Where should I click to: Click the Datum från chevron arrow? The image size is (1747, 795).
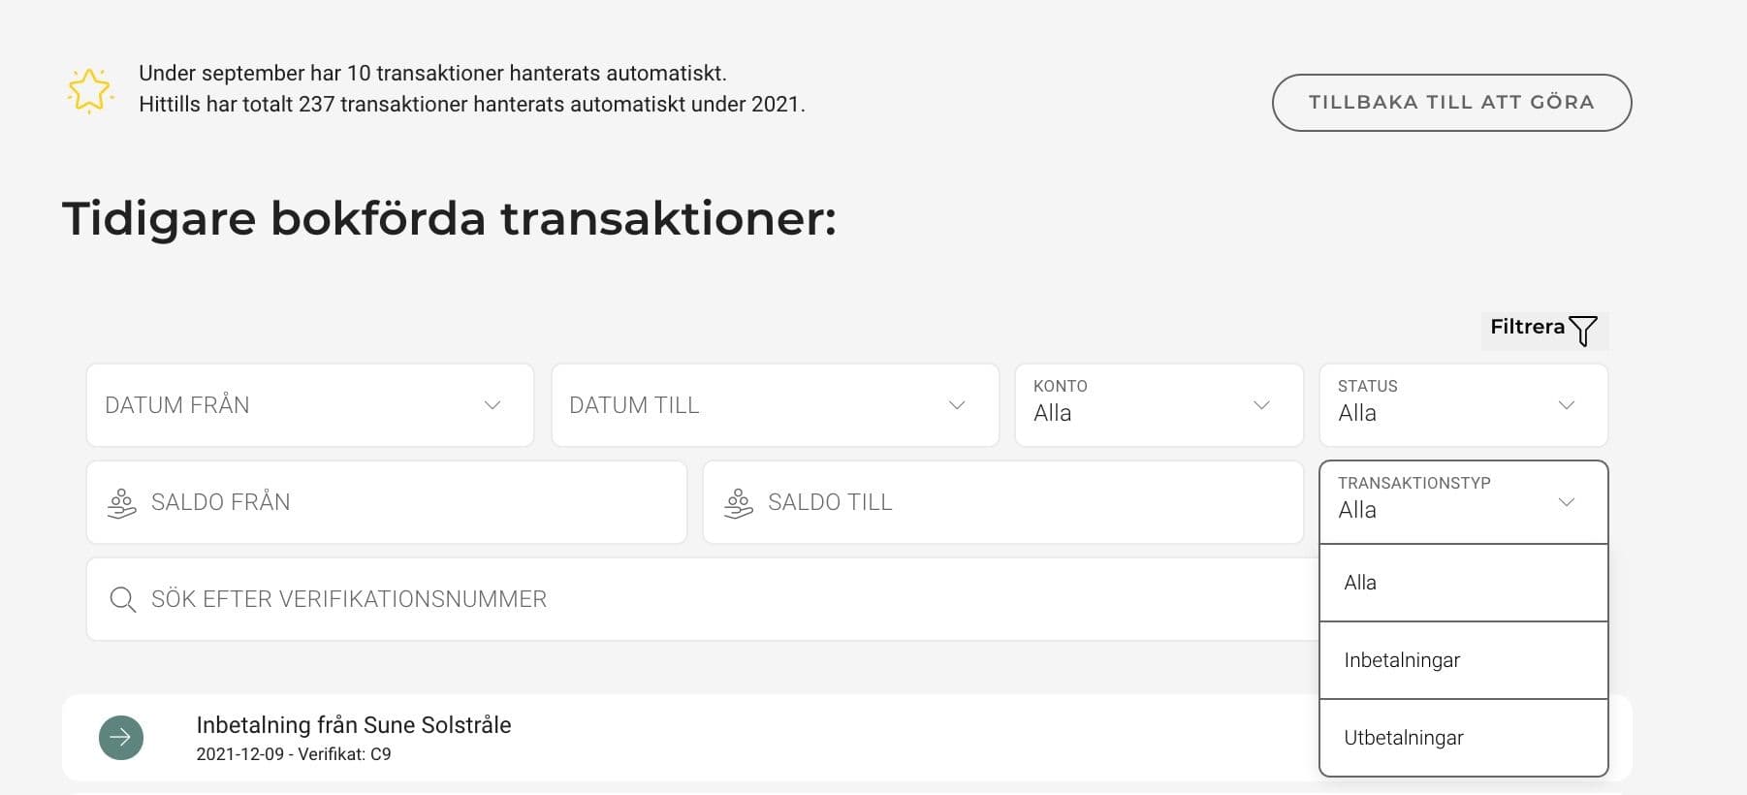coord(492,405)
